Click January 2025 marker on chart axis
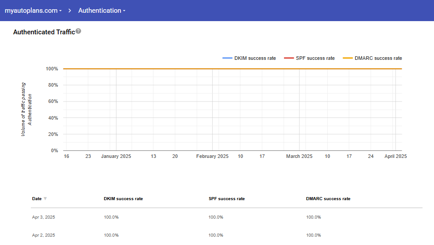434x245 pixels. tap(116, 156)
